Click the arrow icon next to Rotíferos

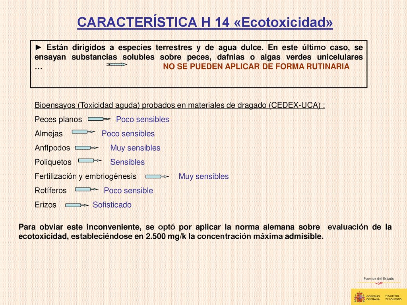coord(87,189)
